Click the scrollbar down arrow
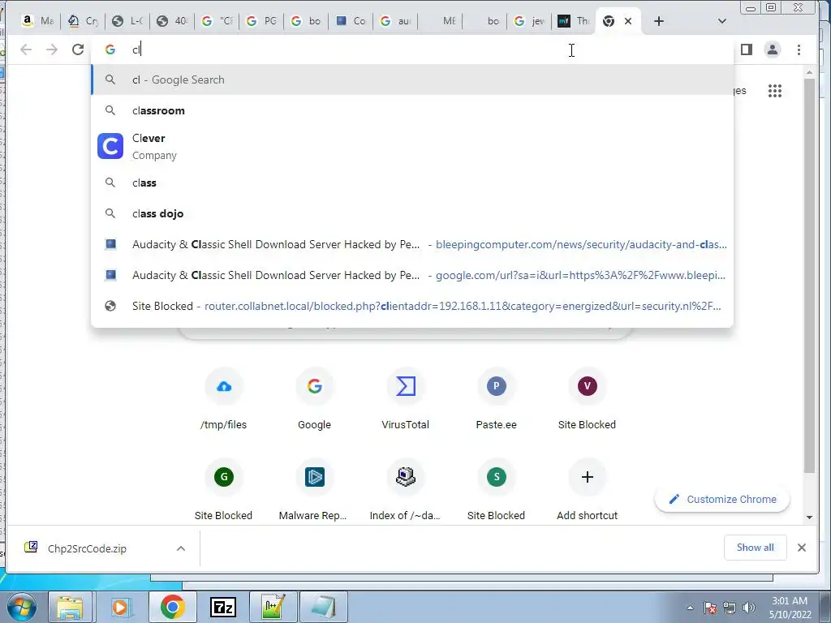Viewport: 831px width, 623px height. [809, 517]
